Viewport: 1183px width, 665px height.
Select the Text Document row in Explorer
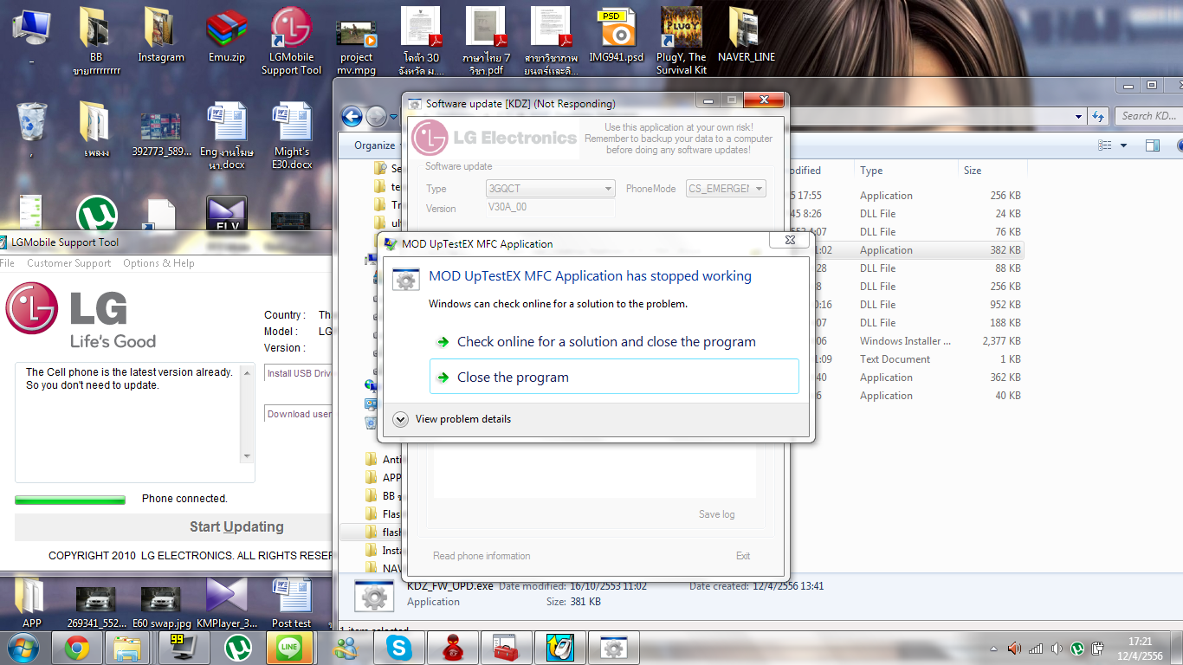[x=905, y=359]
